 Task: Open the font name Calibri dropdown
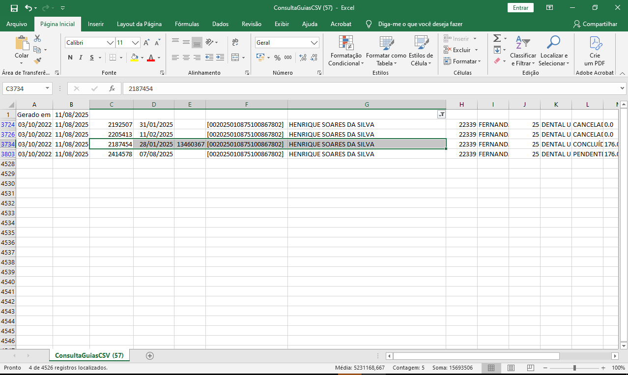point(110,43)
